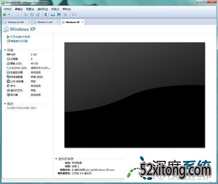Click the revert to snapshot toolbar icon
Viewport: 218px width, 184px height.
tap(32, 14)
